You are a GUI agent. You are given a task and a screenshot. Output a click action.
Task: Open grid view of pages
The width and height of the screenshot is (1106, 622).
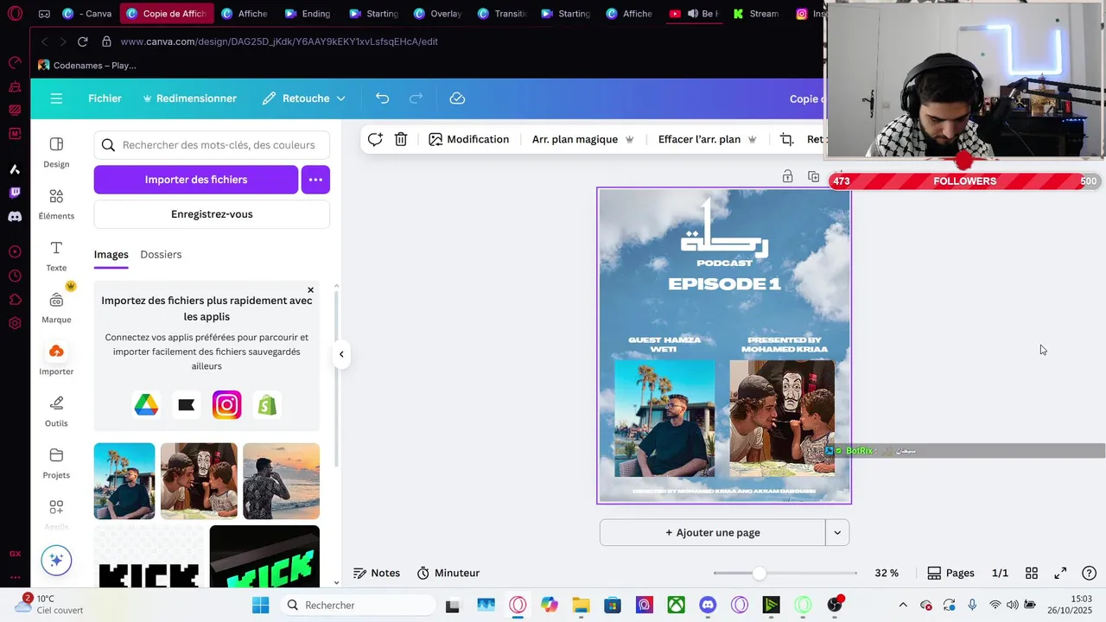(x=1031, y=573)
